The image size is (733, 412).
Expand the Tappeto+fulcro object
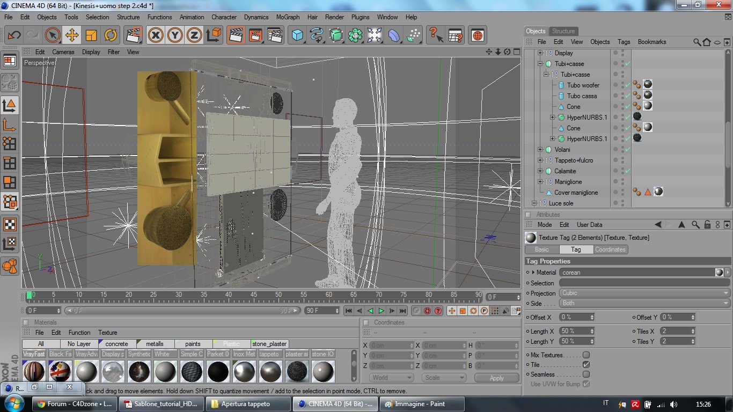point(540,160)
